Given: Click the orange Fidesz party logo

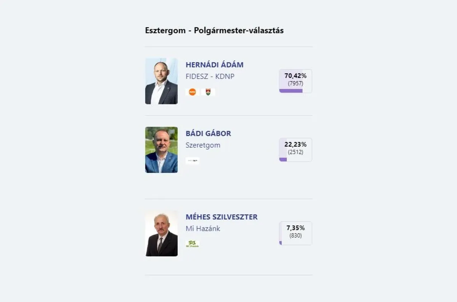Looking at the screenshot, I should (192, 92).
